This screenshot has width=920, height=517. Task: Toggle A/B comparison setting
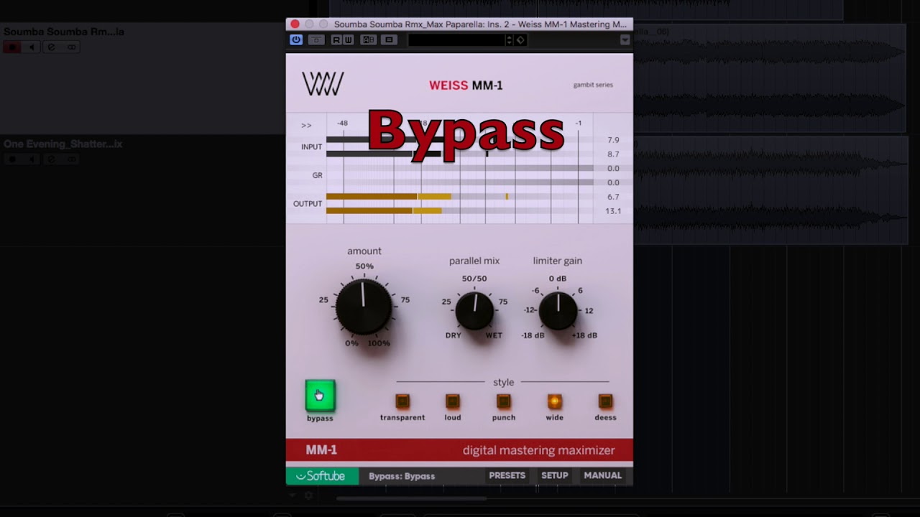tap(369, 40)
